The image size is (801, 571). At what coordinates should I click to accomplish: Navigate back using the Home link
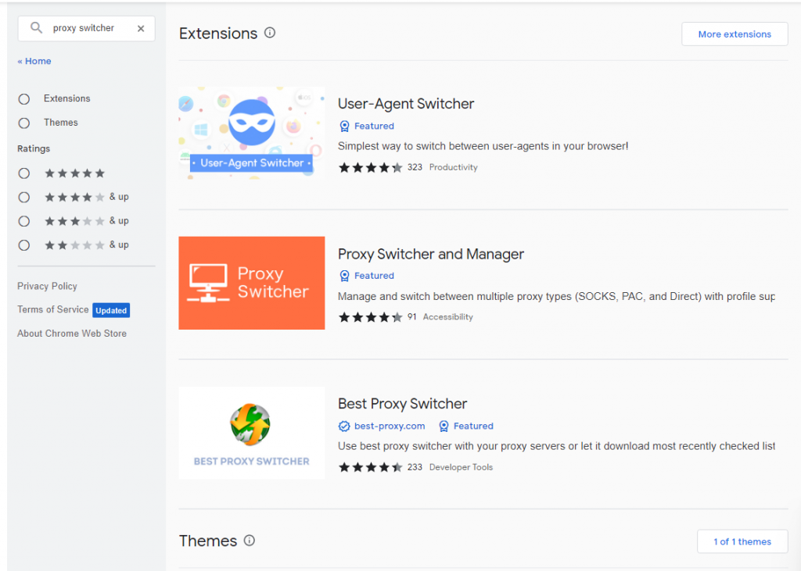point(34,60)
